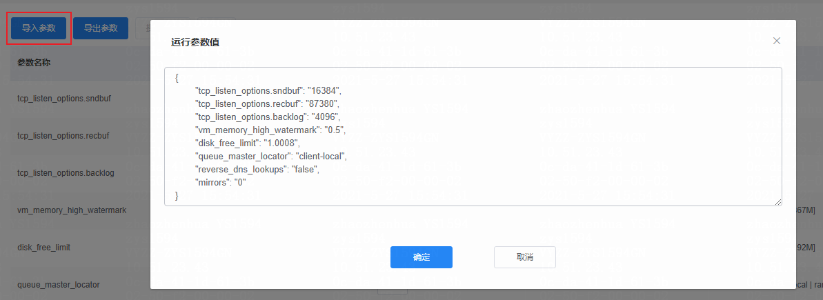
Task: Select the 参数名称 column header
Action: (34, 62)
